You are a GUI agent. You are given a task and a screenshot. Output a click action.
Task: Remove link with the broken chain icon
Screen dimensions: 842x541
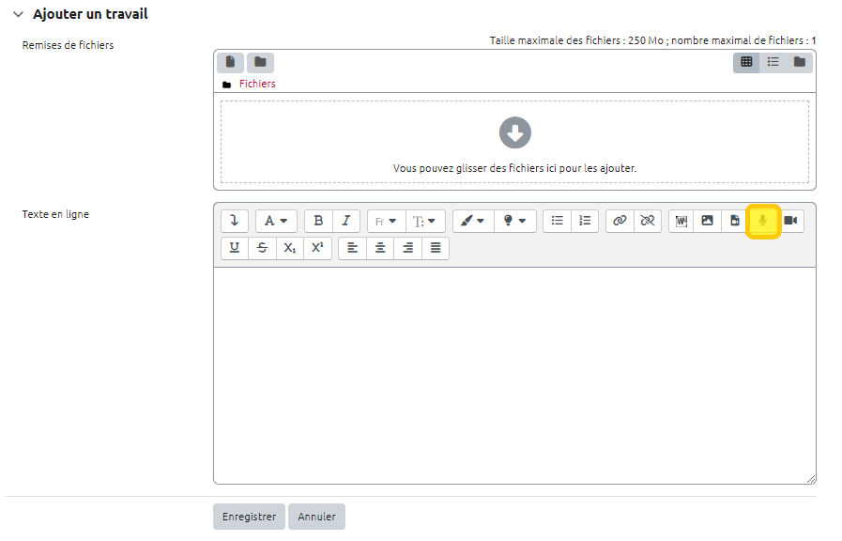tap(647, 221)
